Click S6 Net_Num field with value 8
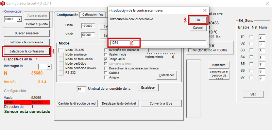Viewport: 272px width, 130px height. point(262,71)
